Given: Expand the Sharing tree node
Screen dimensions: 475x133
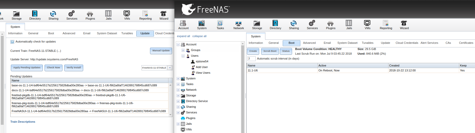Looking at the screenshot, I should (x=178, y=107).
